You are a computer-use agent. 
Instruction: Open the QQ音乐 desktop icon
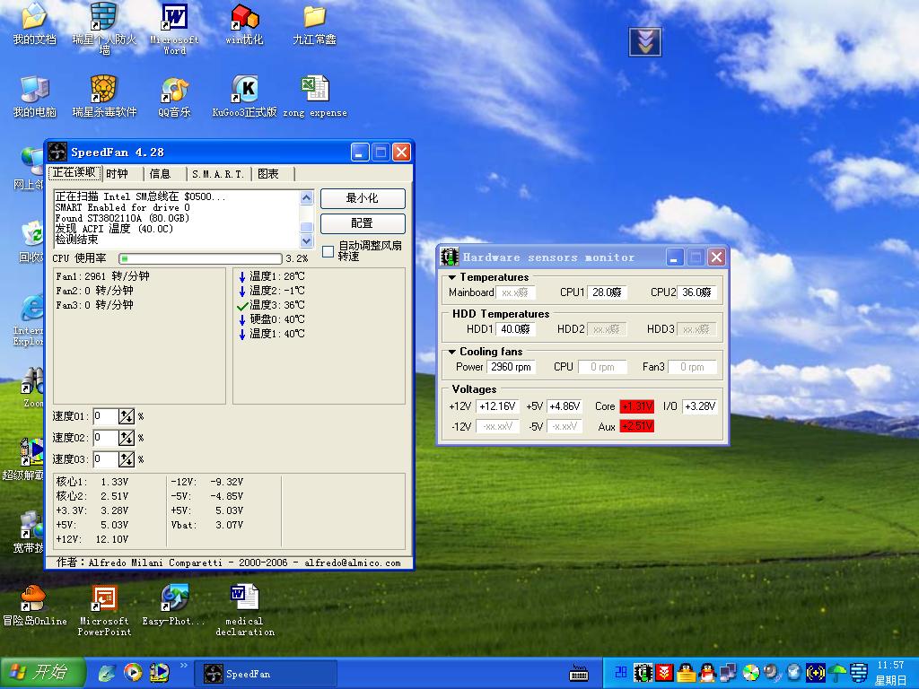[174, 90]
